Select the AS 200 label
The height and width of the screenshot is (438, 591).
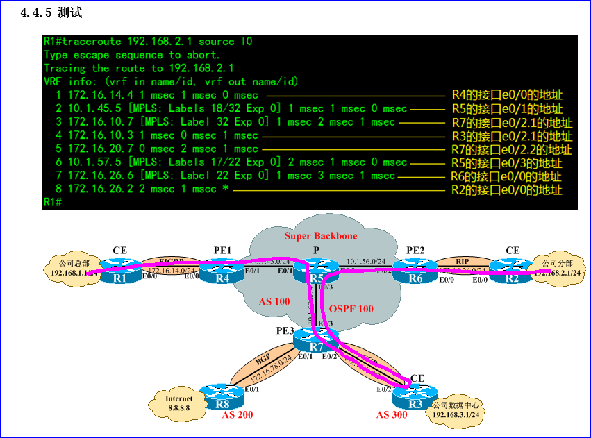[x=238, y=415]
